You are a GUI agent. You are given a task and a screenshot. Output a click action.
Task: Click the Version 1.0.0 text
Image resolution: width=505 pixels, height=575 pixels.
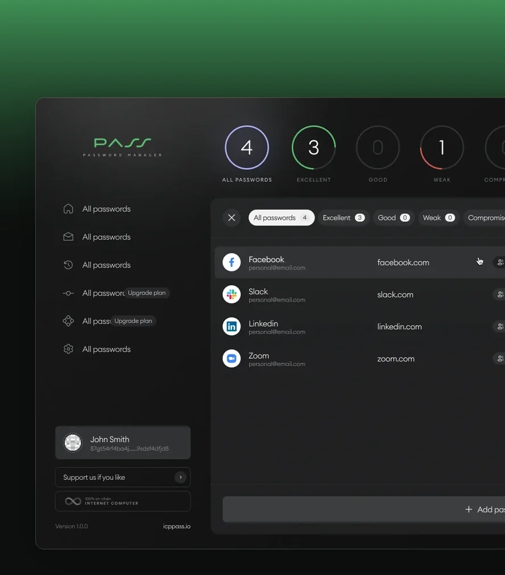click(x=72, y=526)
